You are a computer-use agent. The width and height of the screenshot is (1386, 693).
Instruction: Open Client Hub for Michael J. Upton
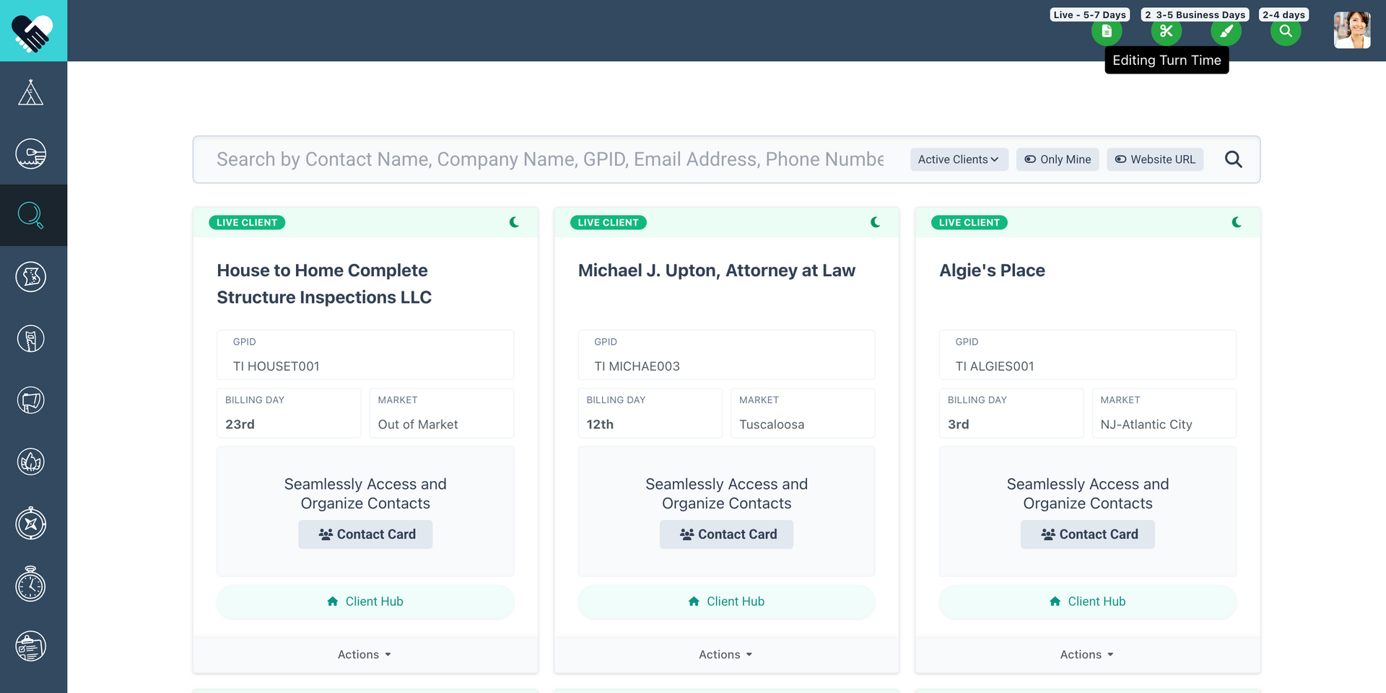pyautogui.click(x=726, y=601)
